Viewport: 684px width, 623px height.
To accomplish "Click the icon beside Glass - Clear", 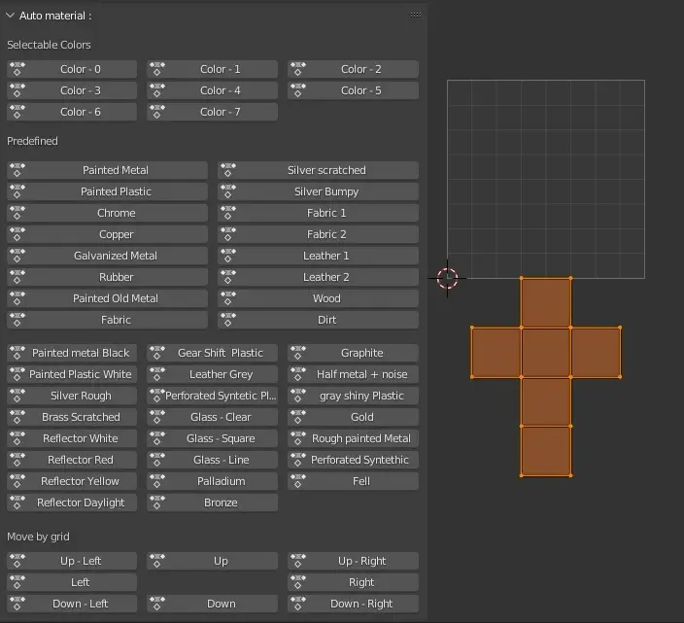I will [157, 417].
